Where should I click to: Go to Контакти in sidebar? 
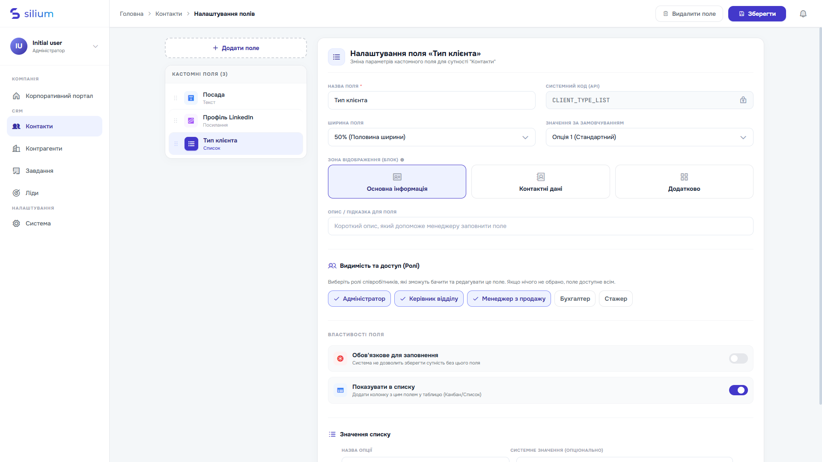click(54, 126)
